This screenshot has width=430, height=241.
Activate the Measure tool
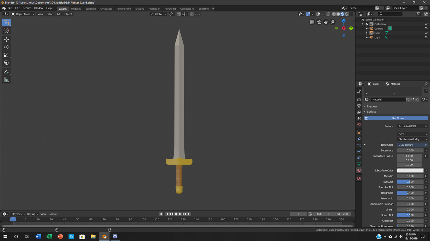pos(6,80)
